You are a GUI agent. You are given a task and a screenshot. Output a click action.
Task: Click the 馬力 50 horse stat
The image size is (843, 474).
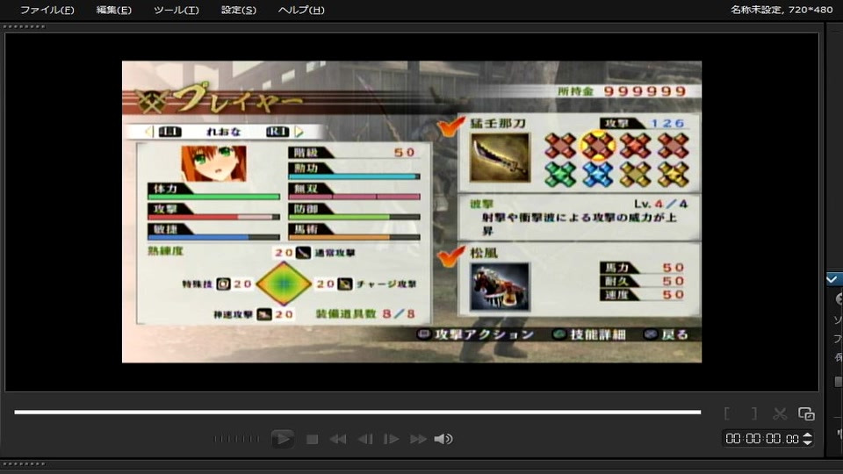pyautogui.click(x=643, y=268)
